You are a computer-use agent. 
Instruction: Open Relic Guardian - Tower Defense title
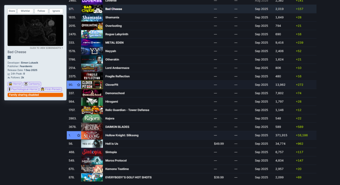click(127, 110)
